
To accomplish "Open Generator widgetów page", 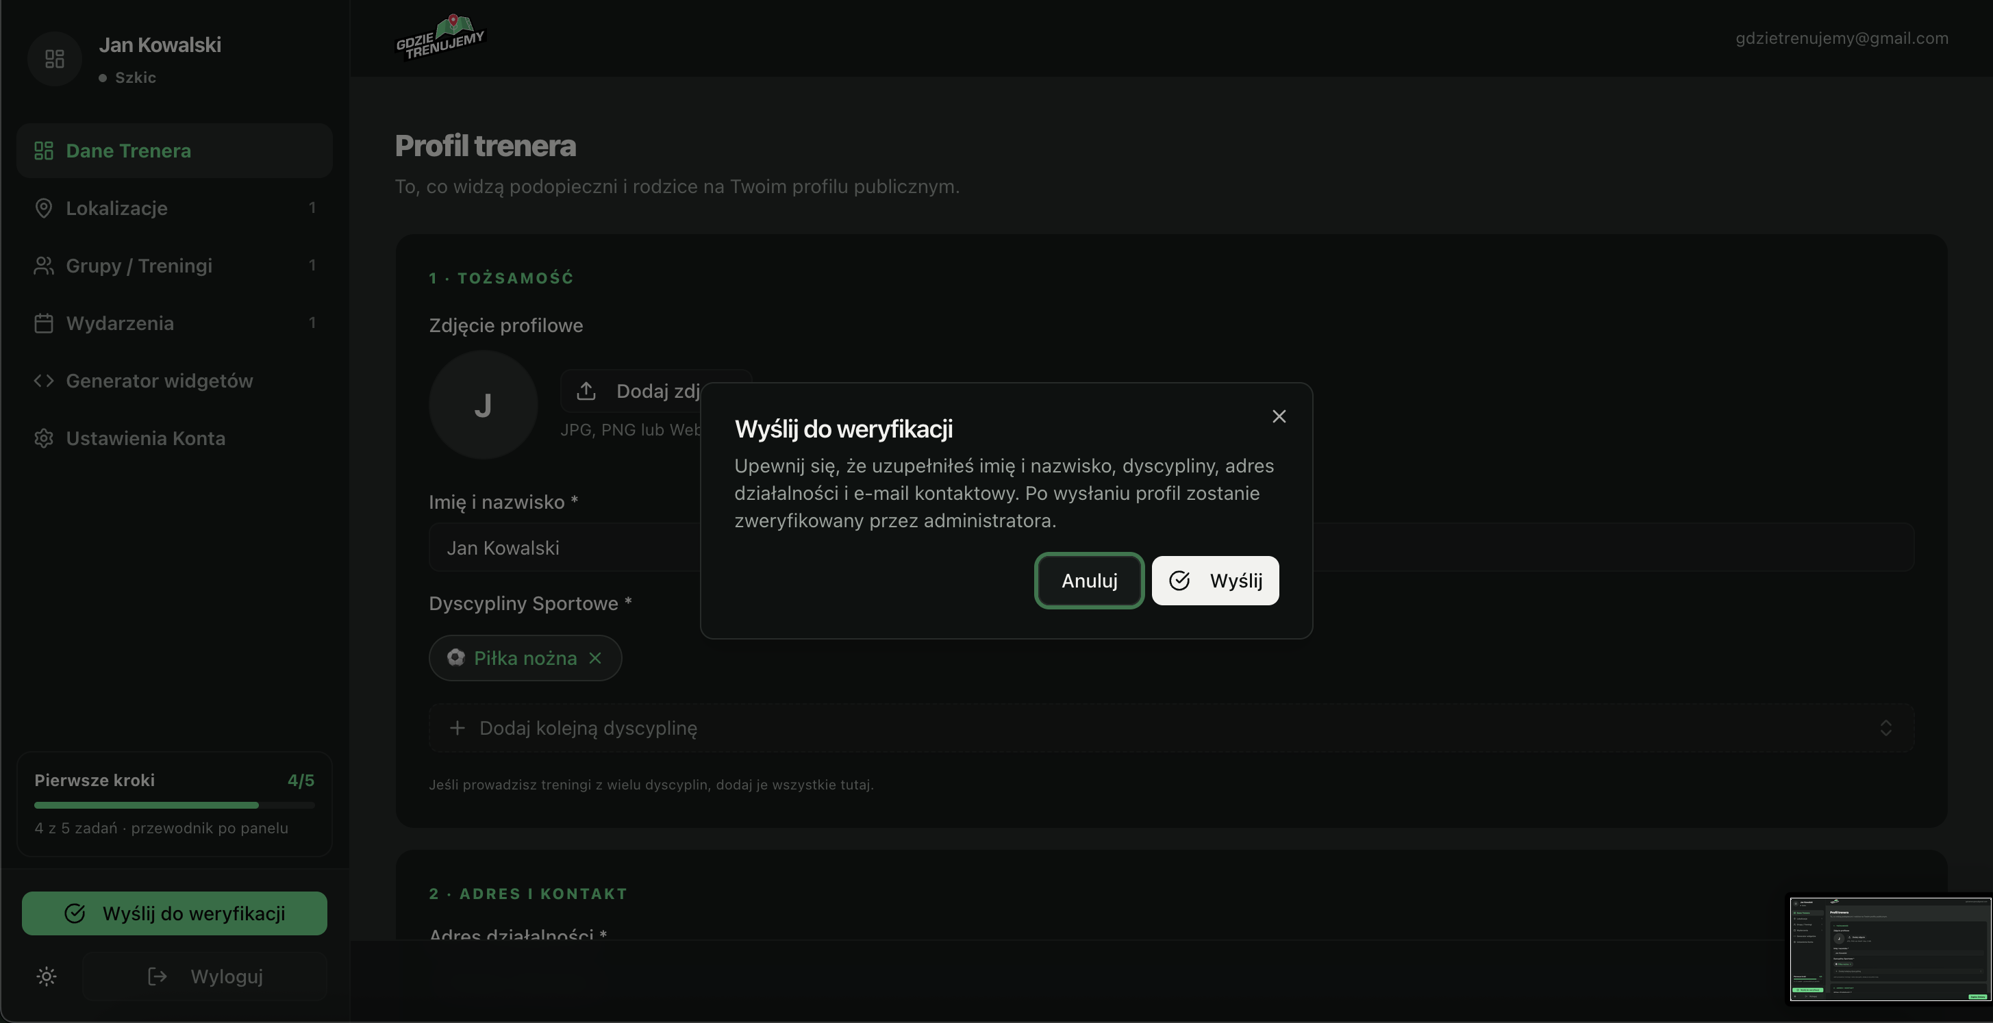I will (x=174, y=381).
